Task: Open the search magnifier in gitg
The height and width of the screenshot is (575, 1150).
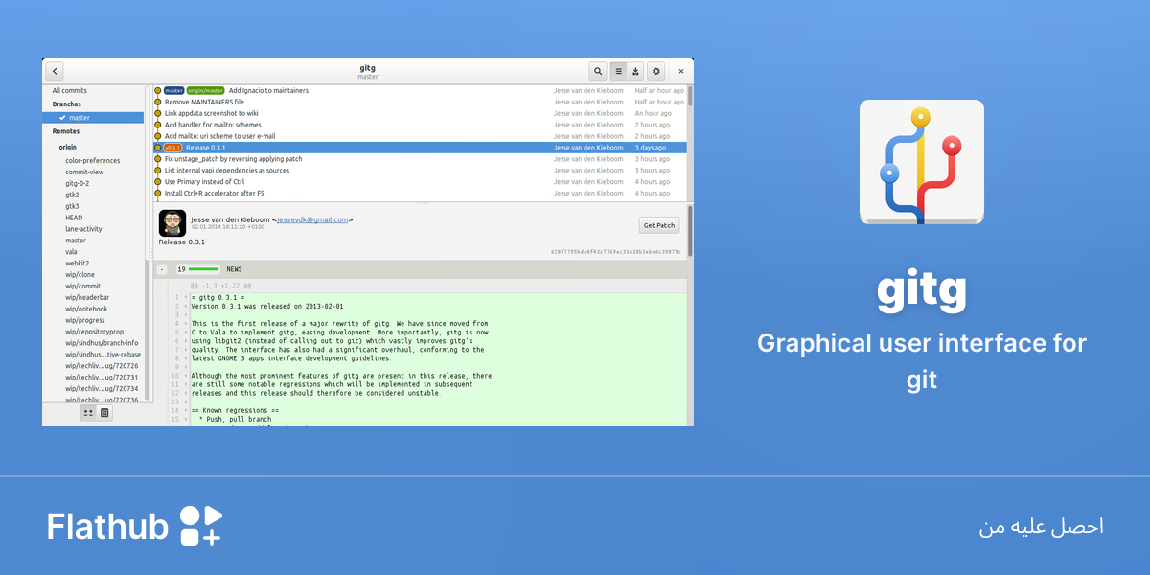Action: [598, 71]
